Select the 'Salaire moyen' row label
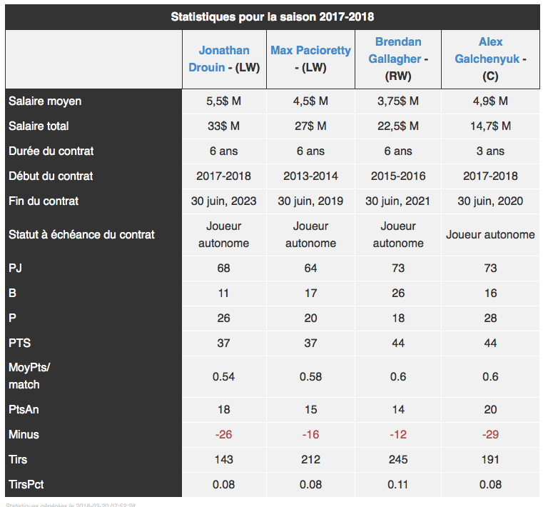This screenshot has height=507, width=548. 45,101
